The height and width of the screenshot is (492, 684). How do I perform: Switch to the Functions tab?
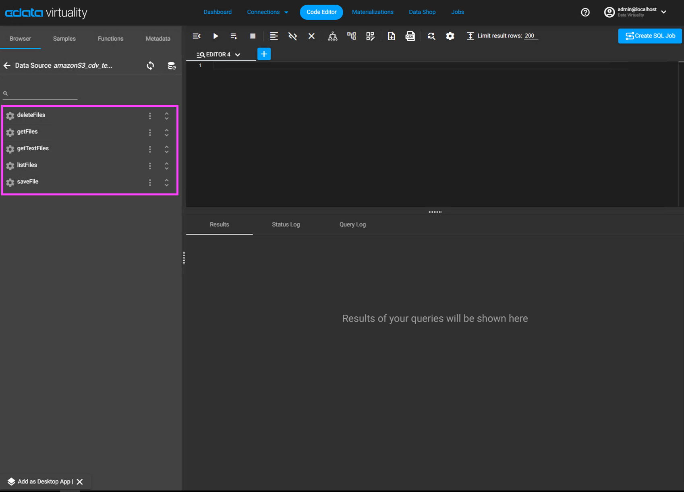click(110, 39)
